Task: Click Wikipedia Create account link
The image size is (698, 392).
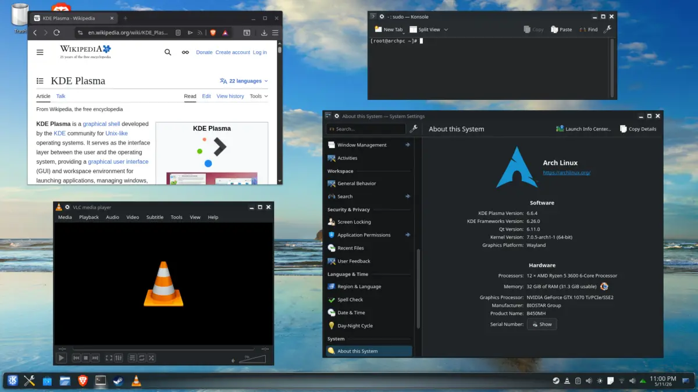Action: click(x=233, y=52)
